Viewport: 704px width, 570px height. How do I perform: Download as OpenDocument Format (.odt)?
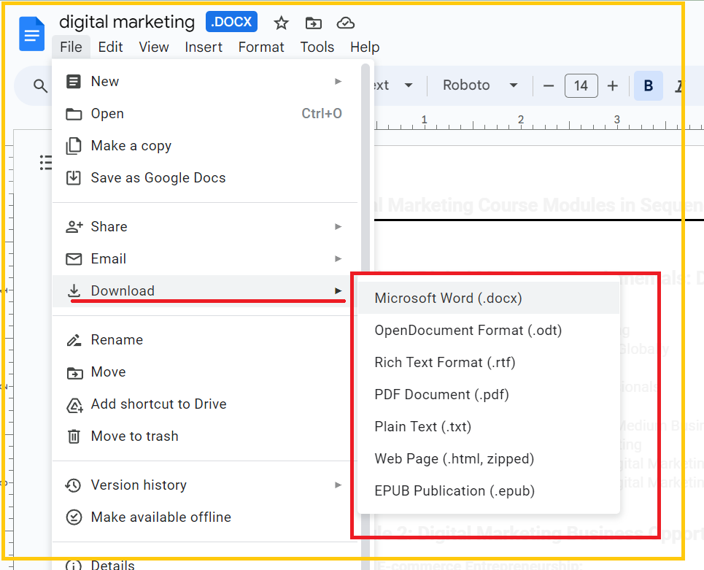(x=489, y=331)
